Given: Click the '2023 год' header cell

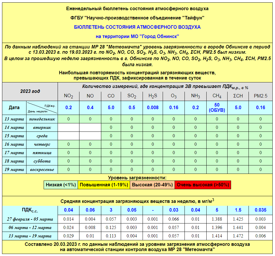Looking at the screenshot, I should (x=30, y=91).
